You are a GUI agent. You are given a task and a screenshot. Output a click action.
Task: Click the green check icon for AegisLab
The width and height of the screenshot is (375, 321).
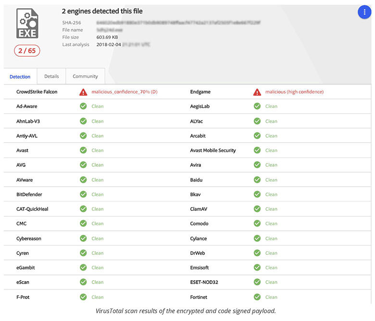click(257, 107)
